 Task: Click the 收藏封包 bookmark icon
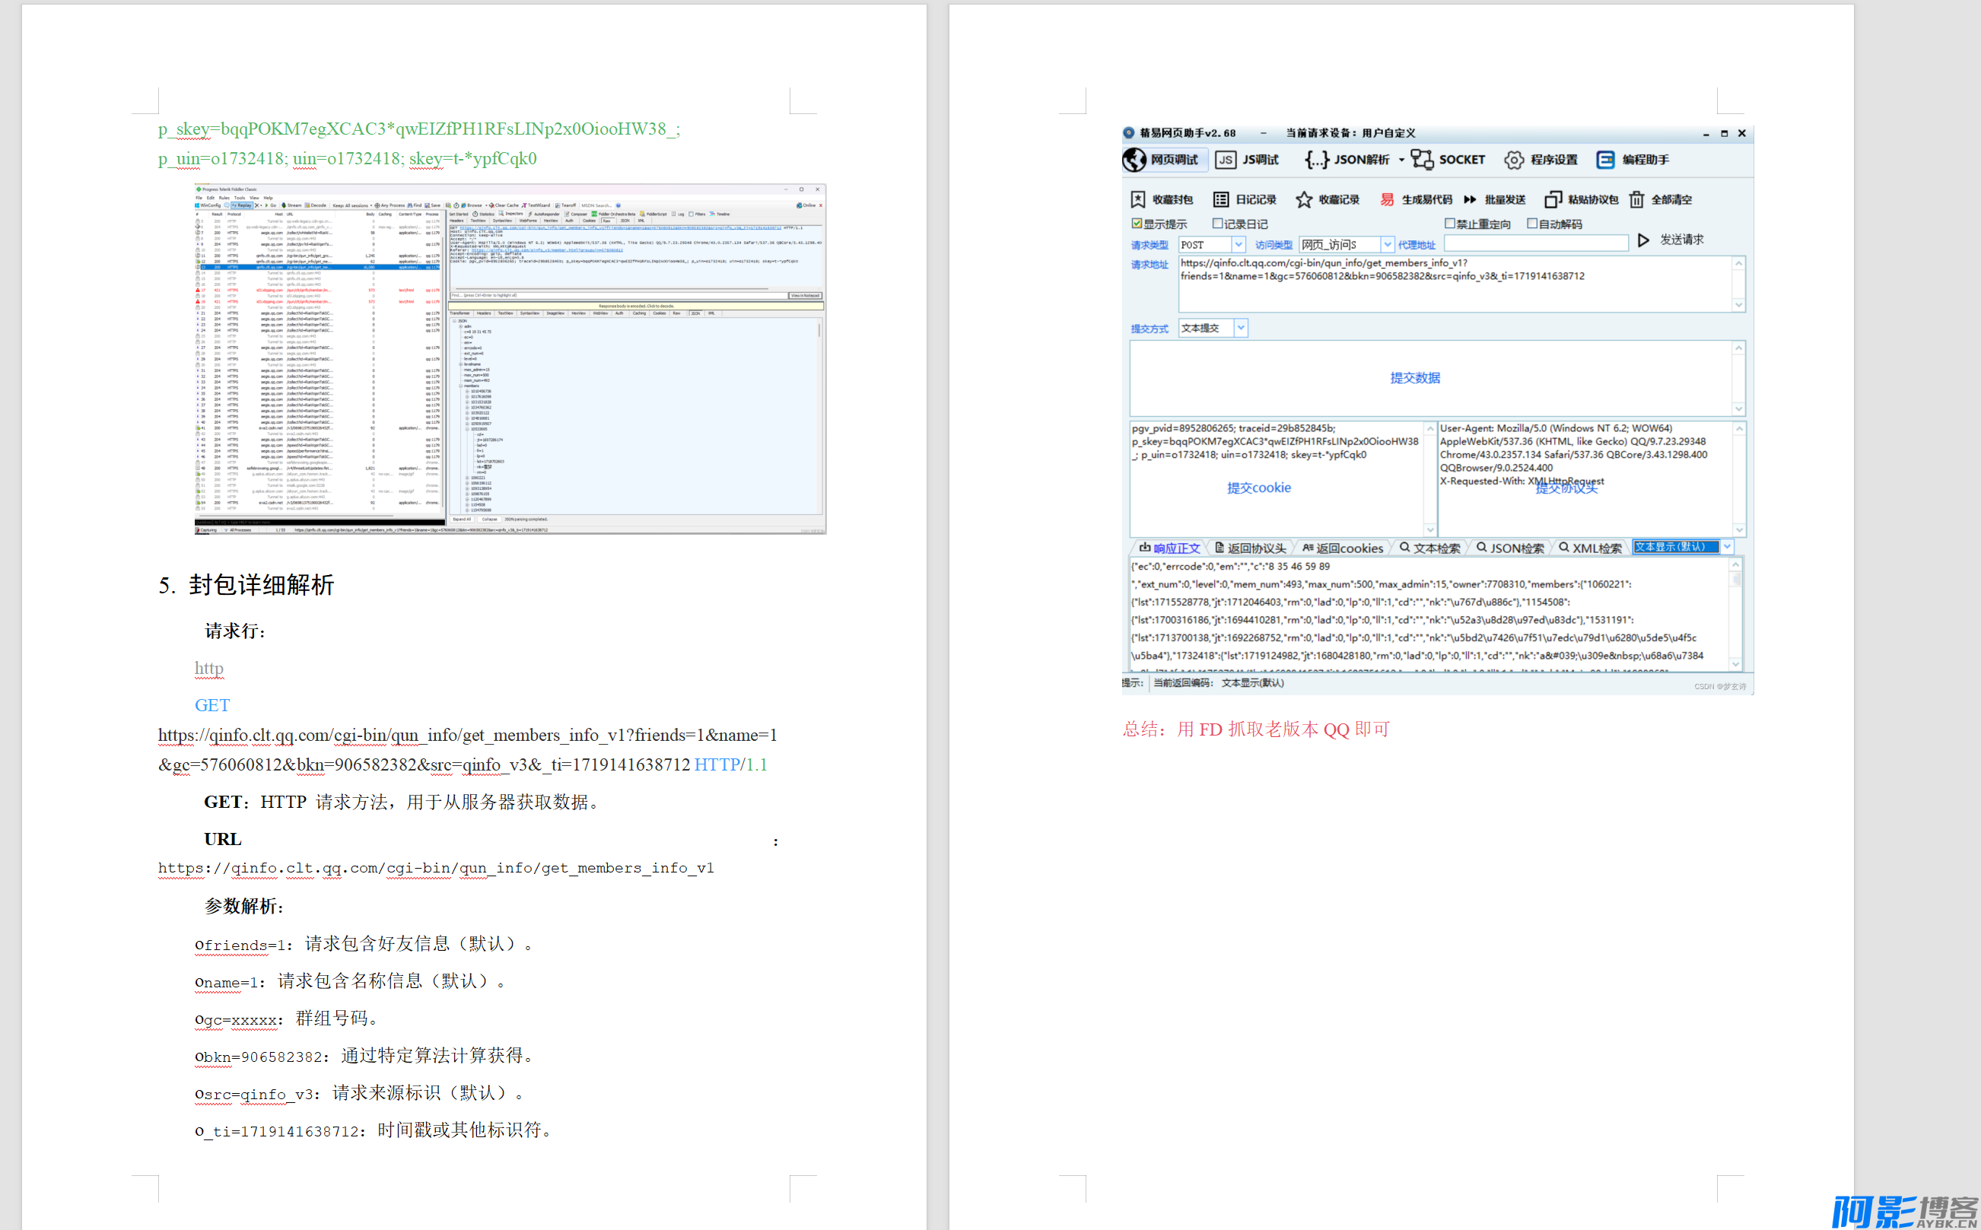pos(1138,199)
